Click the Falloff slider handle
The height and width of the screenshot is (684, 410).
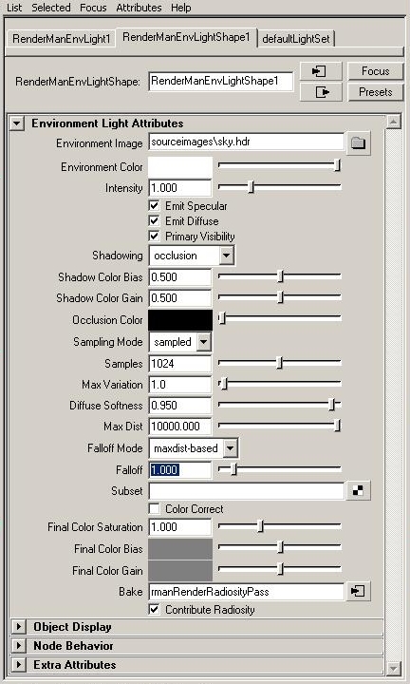[x=234, y=469]
